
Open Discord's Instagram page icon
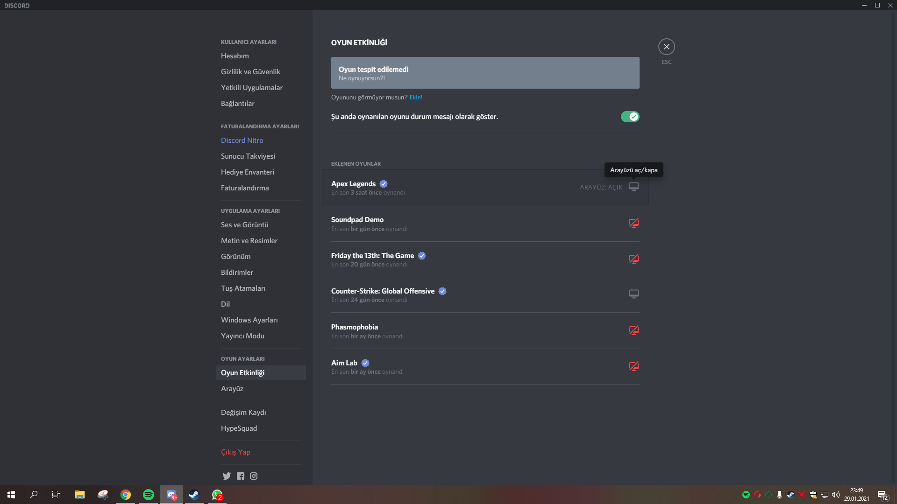click(x=254, y=476)
